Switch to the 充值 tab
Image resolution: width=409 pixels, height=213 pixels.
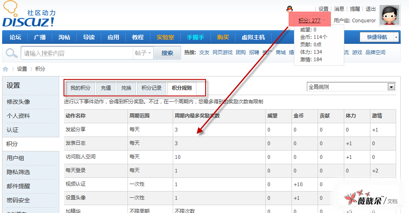pyautogui.click(x=105, y=88)
